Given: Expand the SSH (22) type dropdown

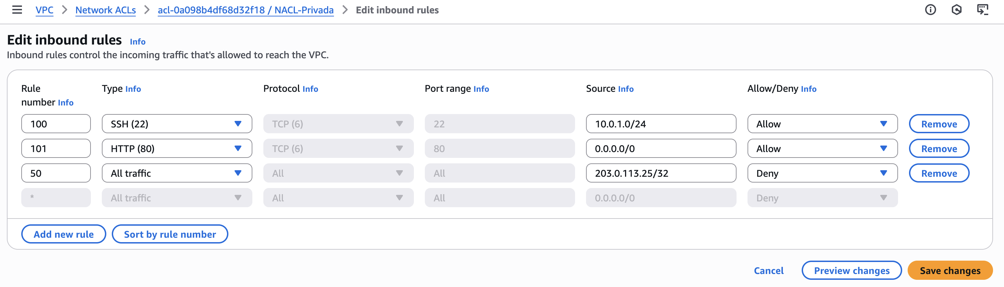Looking at the screenshot, I should click(x=177, y=124).
